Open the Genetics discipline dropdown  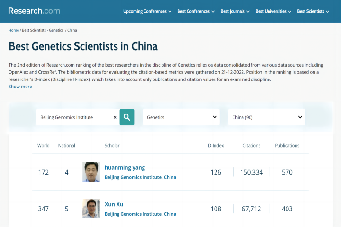tap(181, 117)
